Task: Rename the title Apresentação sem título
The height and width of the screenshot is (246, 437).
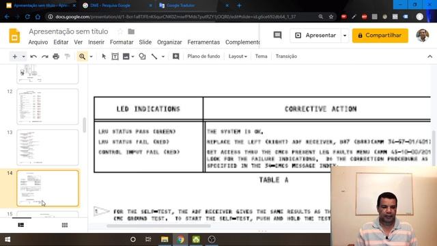Action: click(68, 31)
